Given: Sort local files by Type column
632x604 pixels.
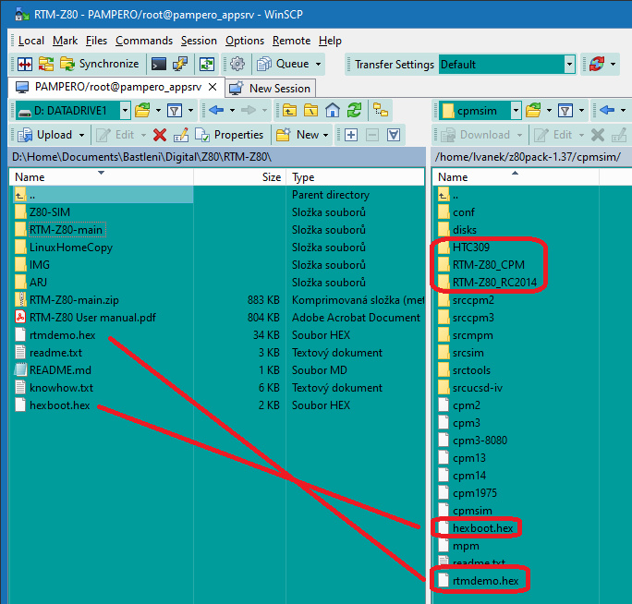Looking at the screenshot, I should tap(355, 177).
